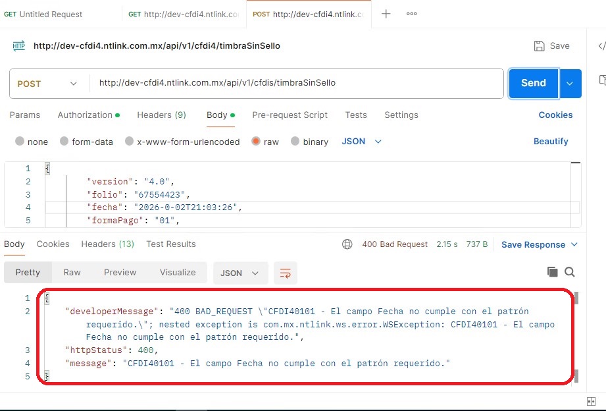Select the binary body type radio
The width and height of the screenshot is (606, 411).
point(295,141)
